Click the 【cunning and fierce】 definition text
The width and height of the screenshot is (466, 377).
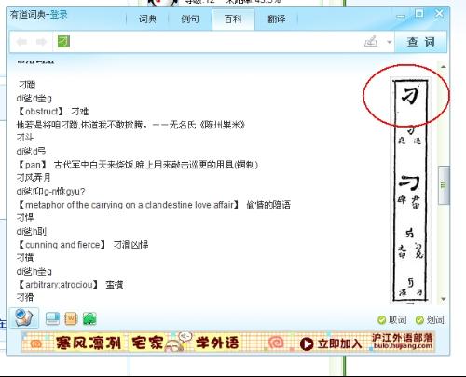(x=83, y=245)
